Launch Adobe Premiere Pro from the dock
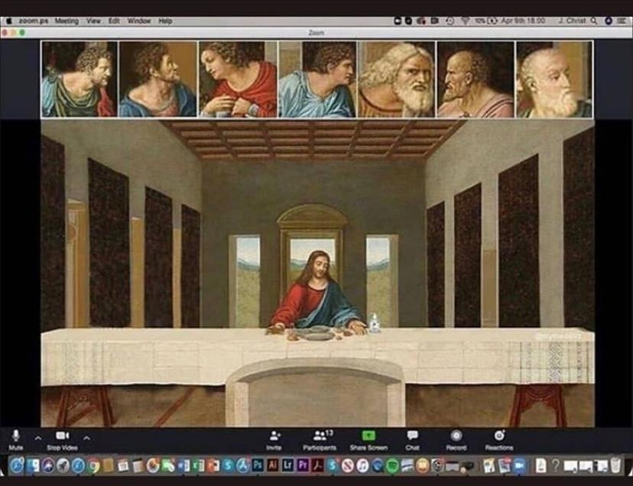633x486 pixels. [303, 465]
